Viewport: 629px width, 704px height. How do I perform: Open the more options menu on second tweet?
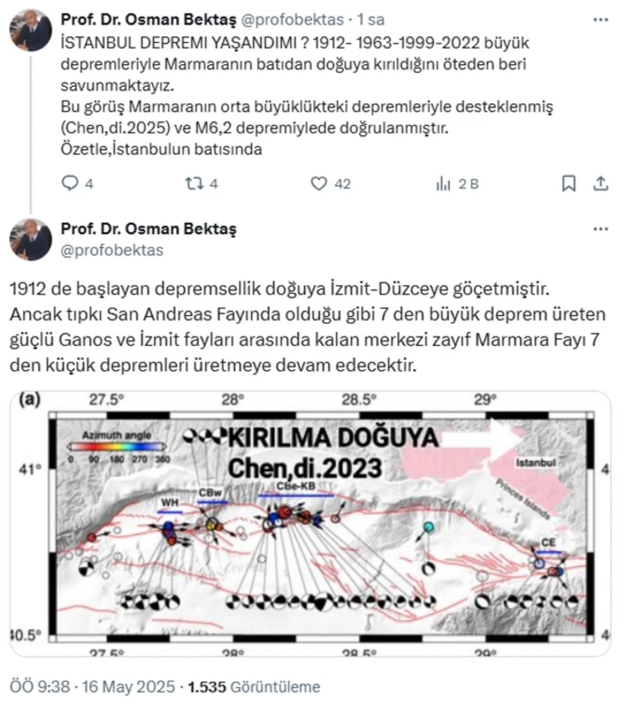pos(601,229)
